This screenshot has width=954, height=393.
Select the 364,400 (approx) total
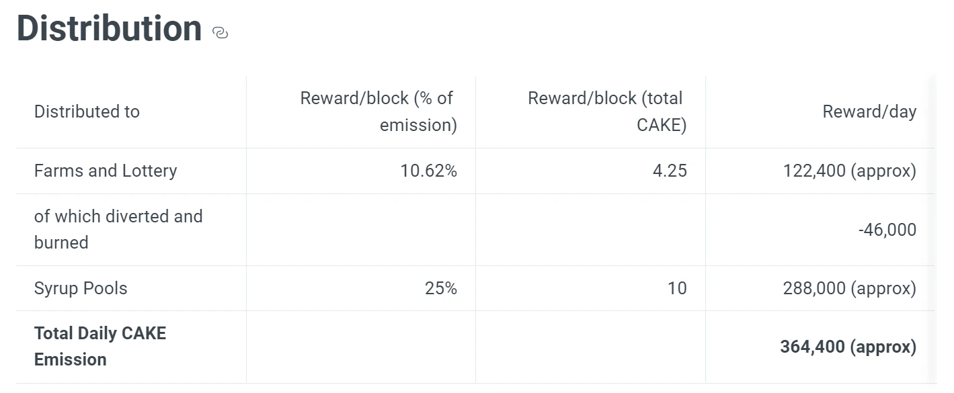[848, 347]
